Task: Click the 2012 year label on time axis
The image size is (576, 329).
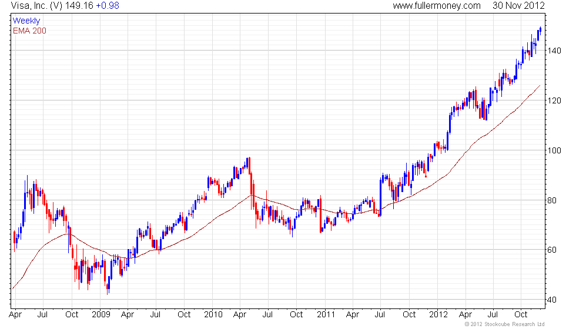Action: (x=438, y=315)
